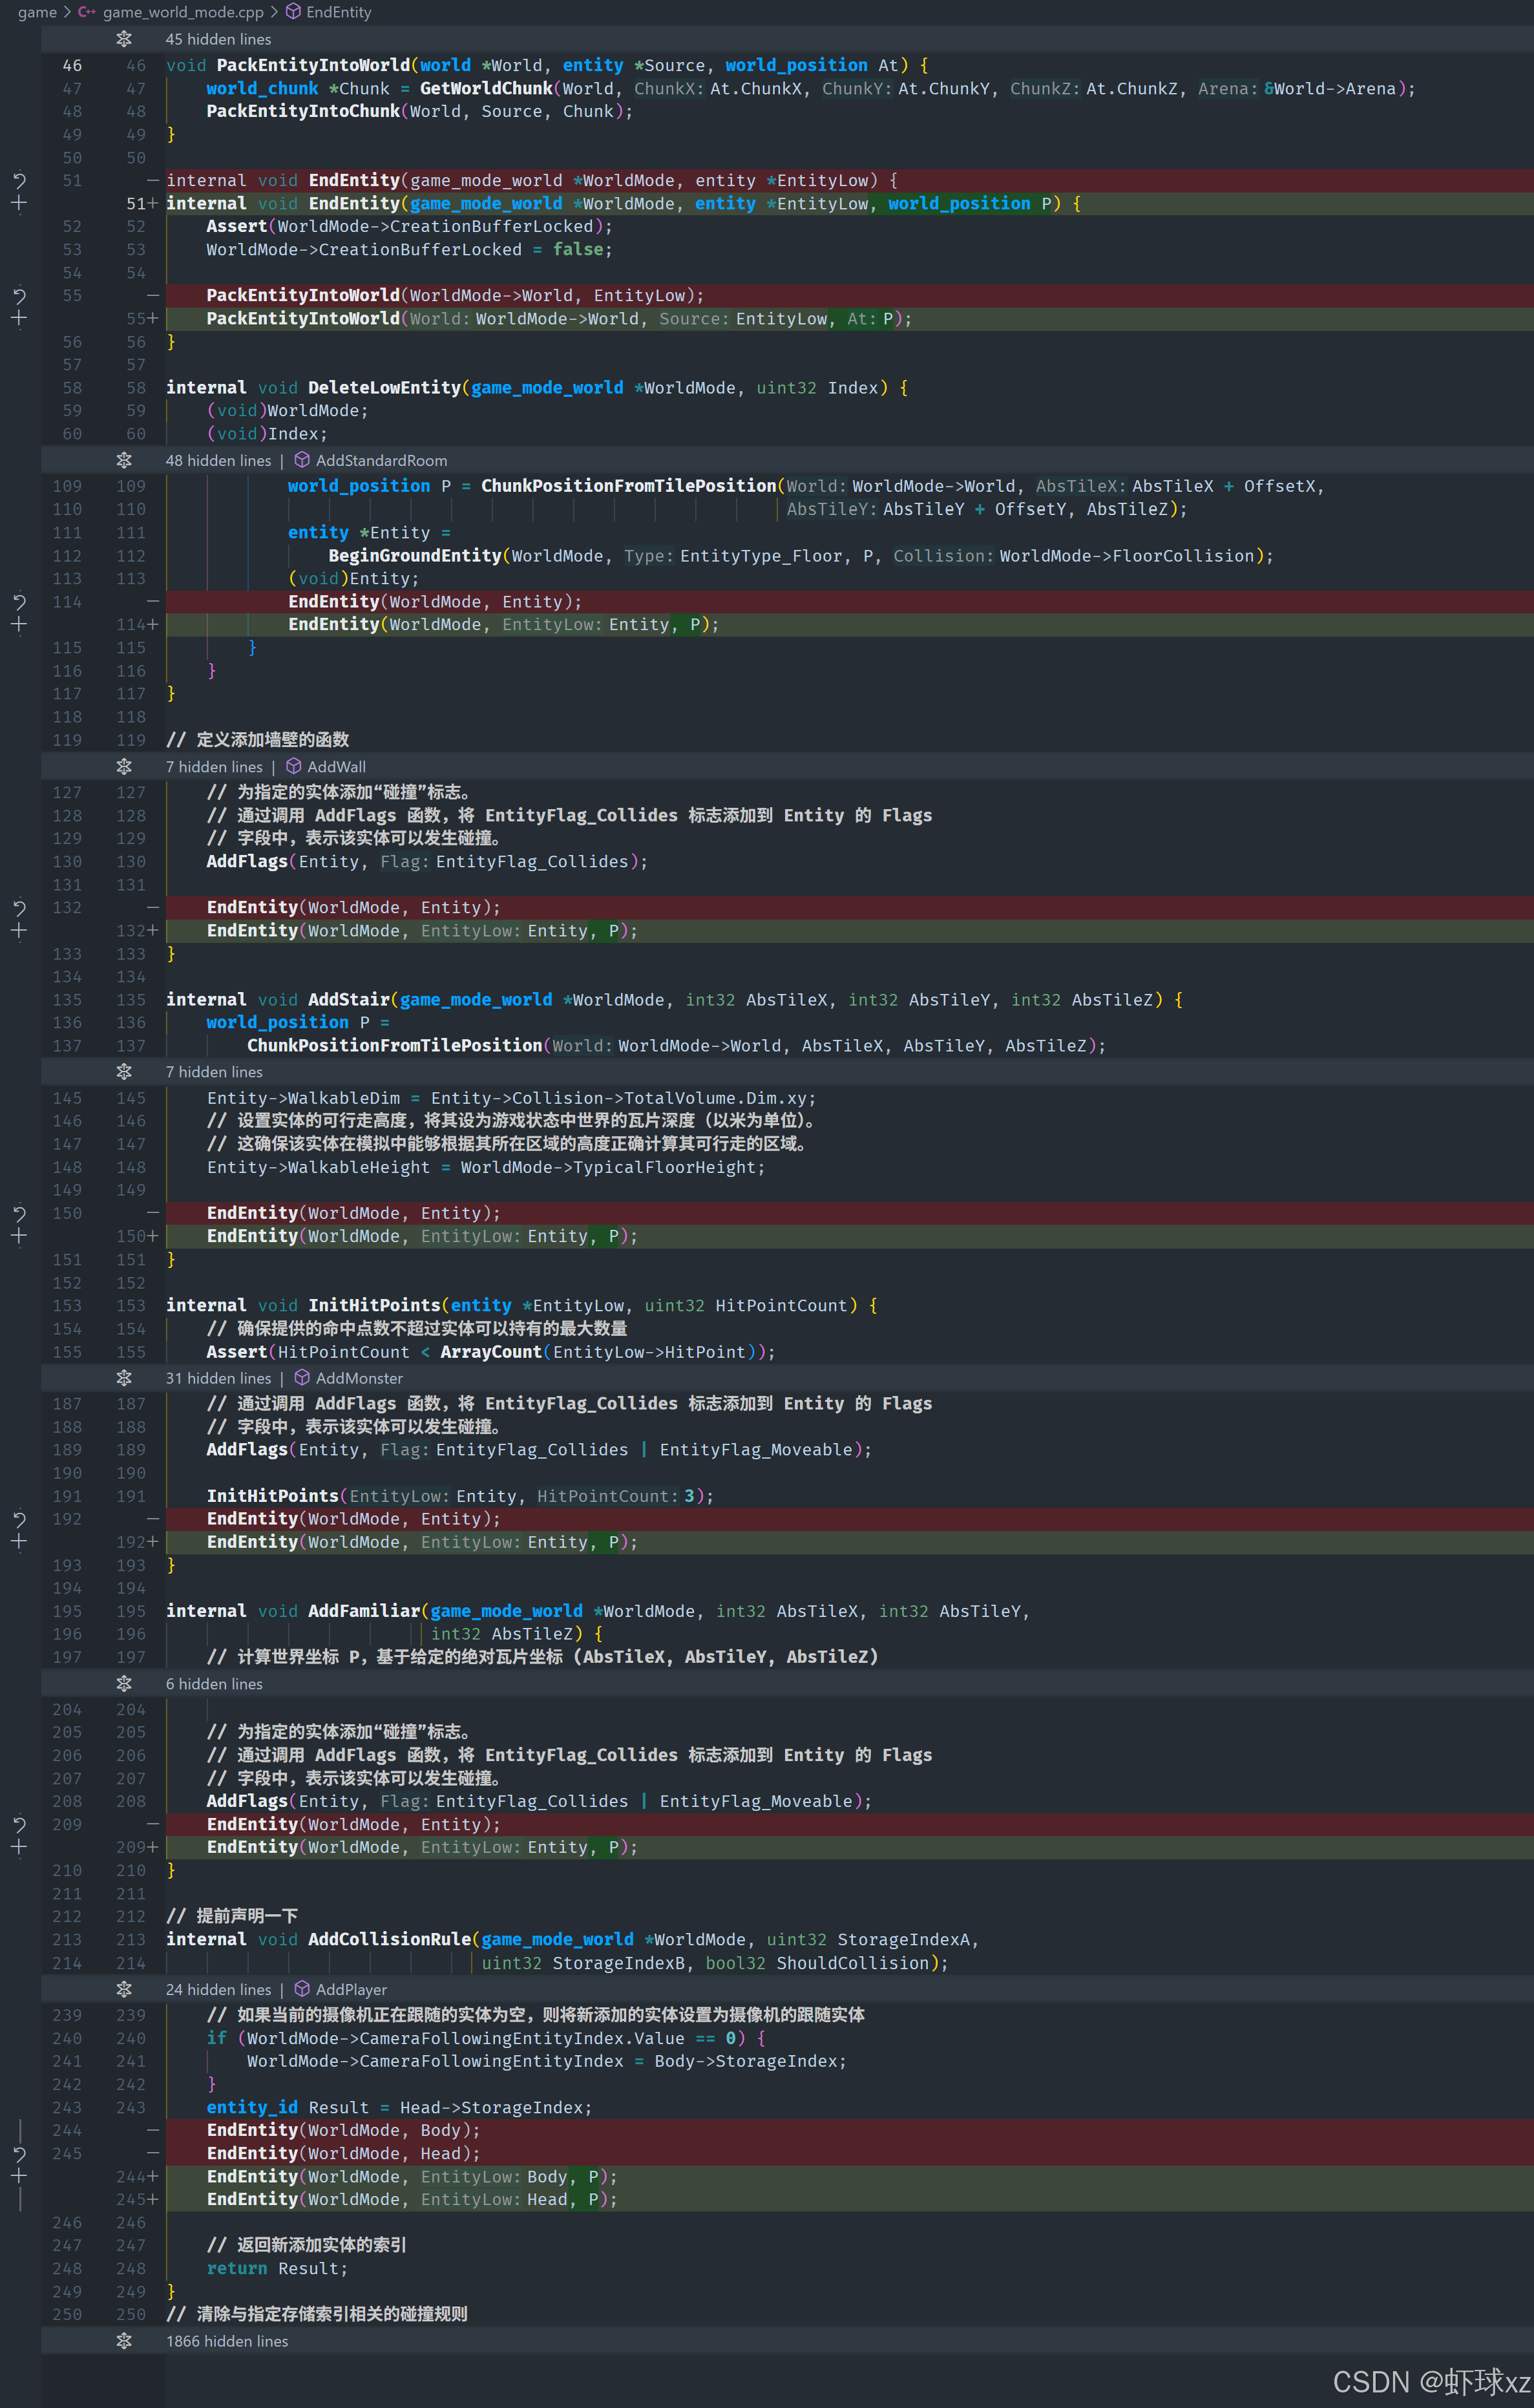This screenshot has height=2408, width=1534.
Task: Click plus icon beside added line 192
Action: [19, 1542]
